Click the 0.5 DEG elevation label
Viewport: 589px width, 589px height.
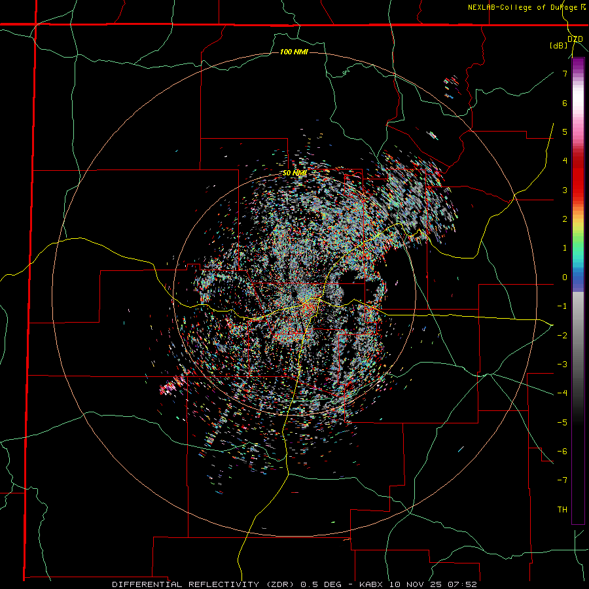[x=321, y=584]
